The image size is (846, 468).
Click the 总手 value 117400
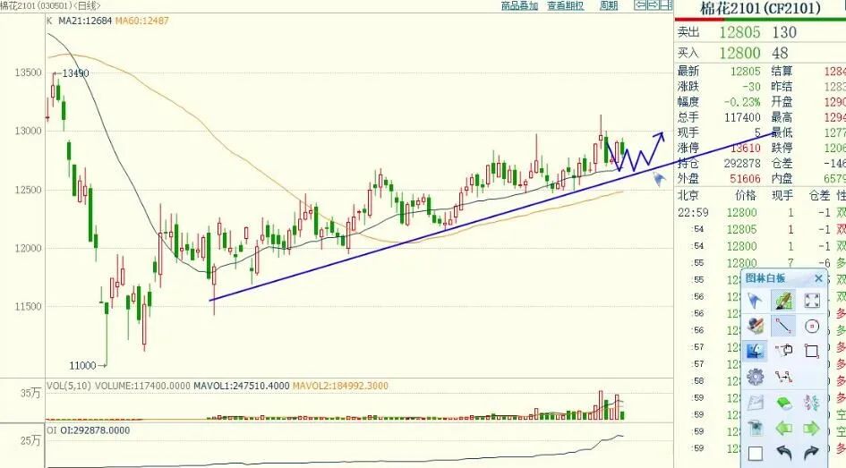pos(742,117)
